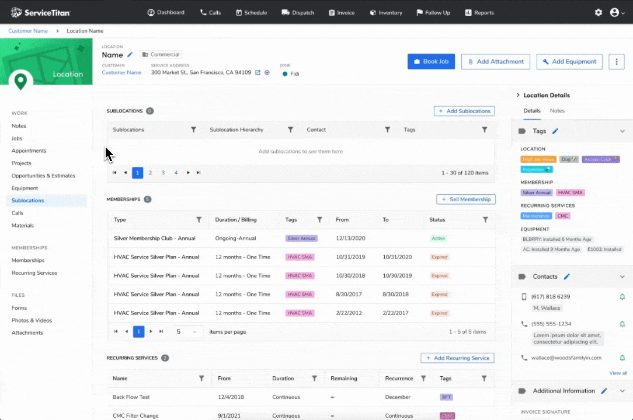Open the three-dot more actions menu
Viewport: 633px width, 420px height.
[617, 62]
